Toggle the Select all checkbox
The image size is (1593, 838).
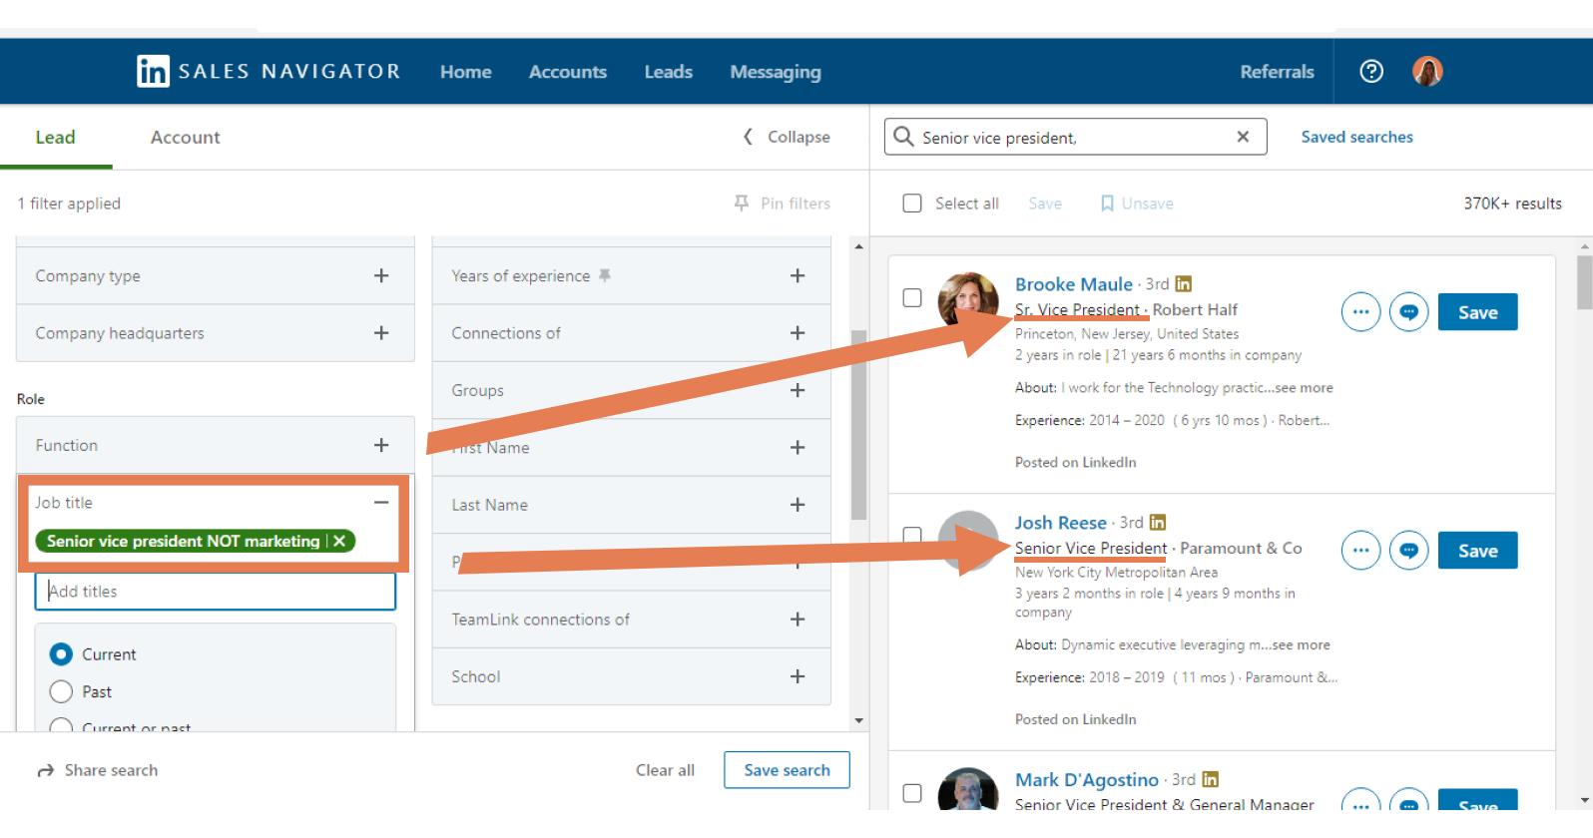pos(912,204)
